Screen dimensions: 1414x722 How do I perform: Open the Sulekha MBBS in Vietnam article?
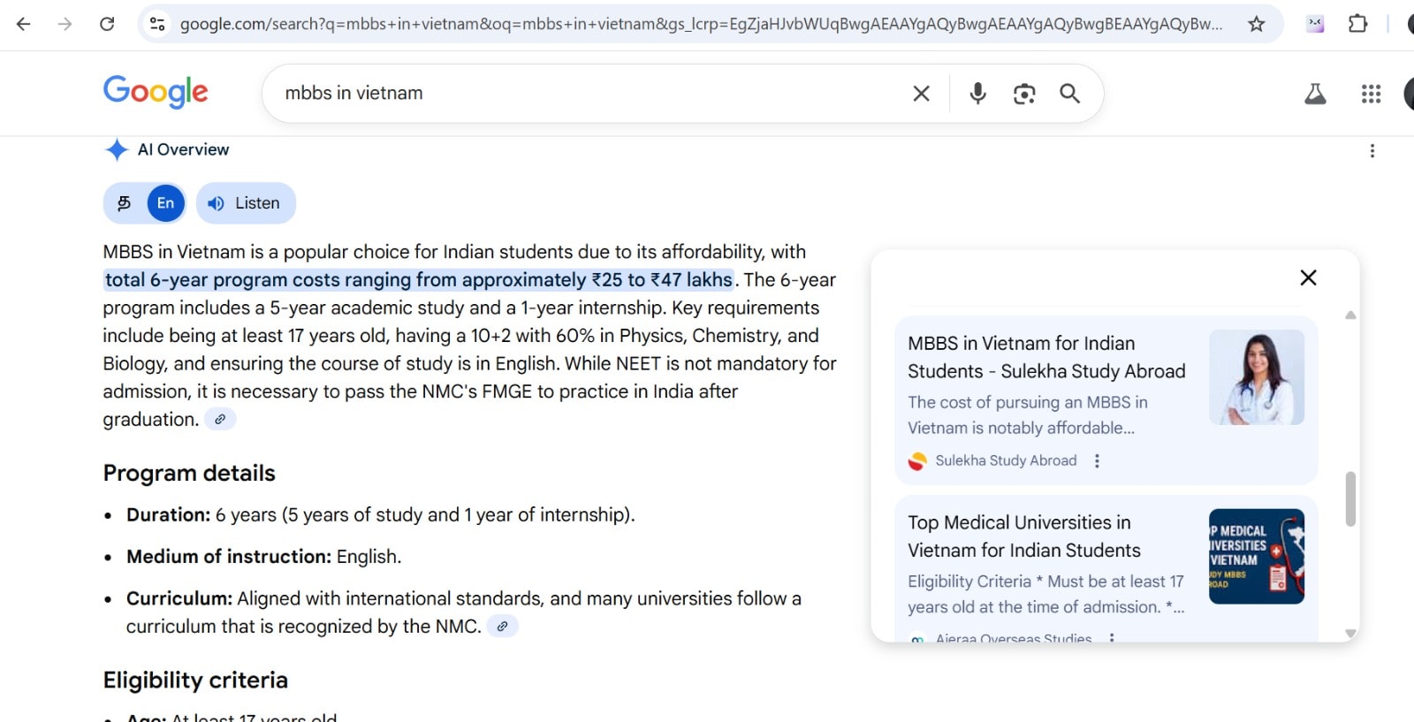click(x=1046, y=357)
